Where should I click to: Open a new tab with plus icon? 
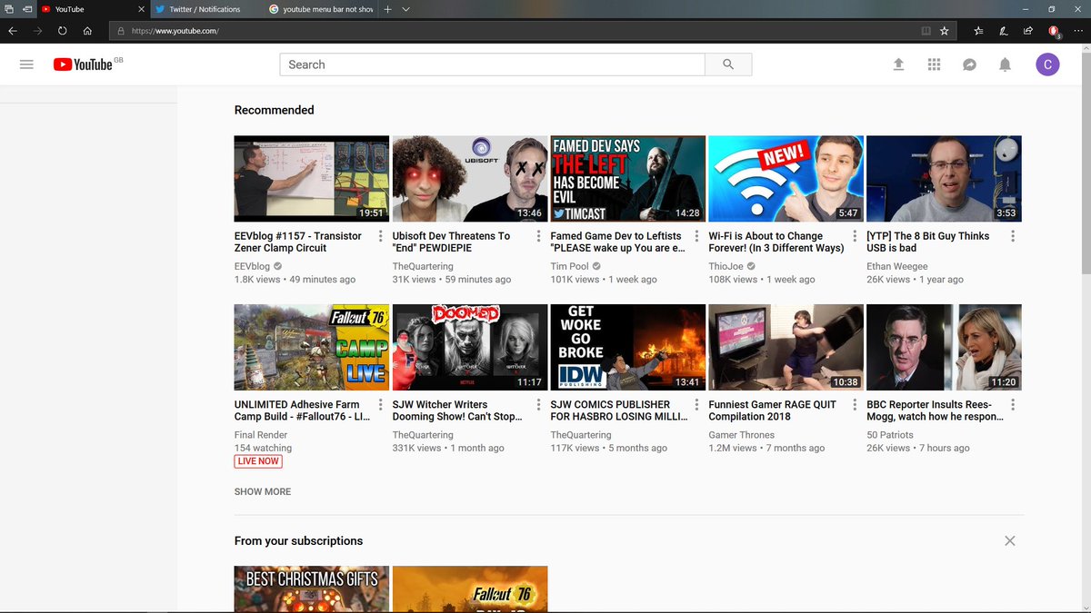point(388,9)
